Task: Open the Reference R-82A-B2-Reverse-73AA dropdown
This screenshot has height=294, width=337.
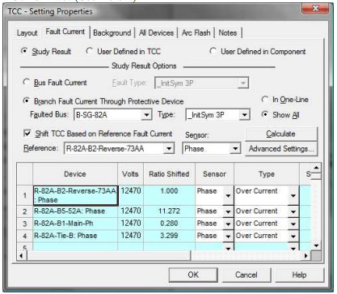Action: pos(169,149)
